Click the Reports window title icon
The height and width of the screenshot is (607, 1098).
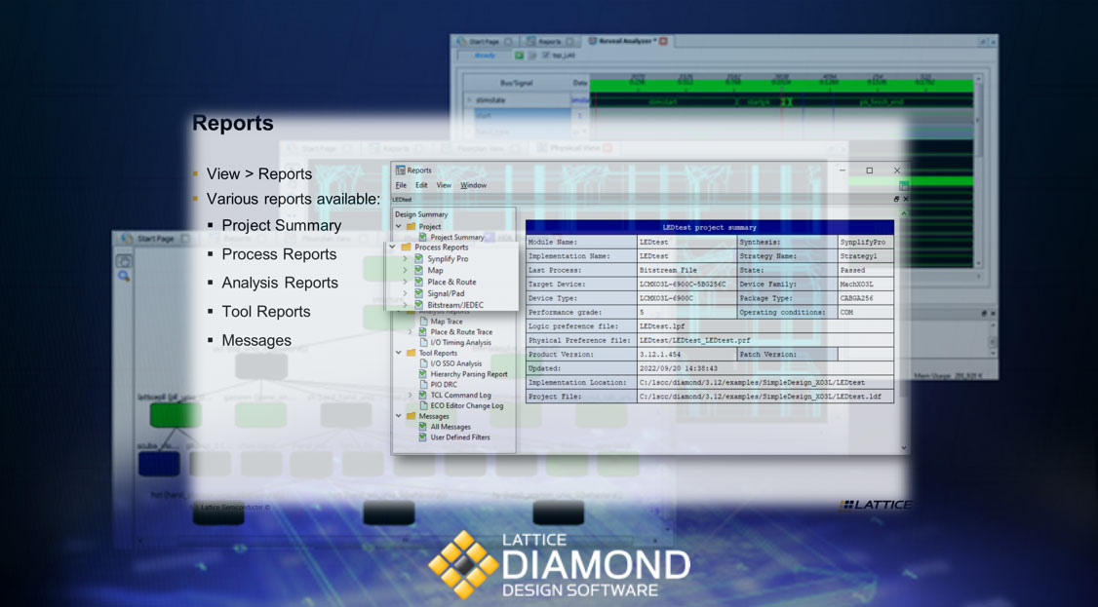401,170
